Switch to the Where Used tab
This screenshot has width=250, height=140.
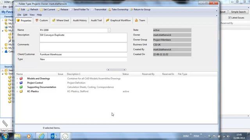coord(61,21)
